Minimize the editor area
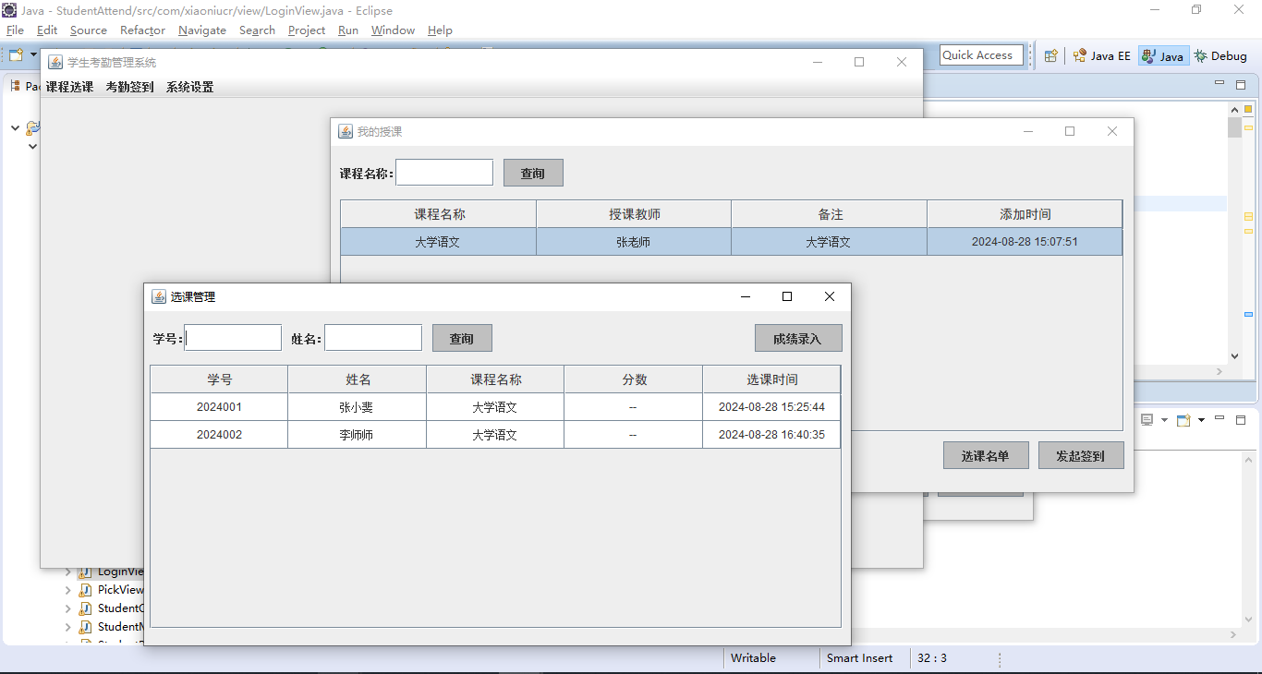Image resolution: width=1262 pixels, height=674 pixels. [1220, 84]
